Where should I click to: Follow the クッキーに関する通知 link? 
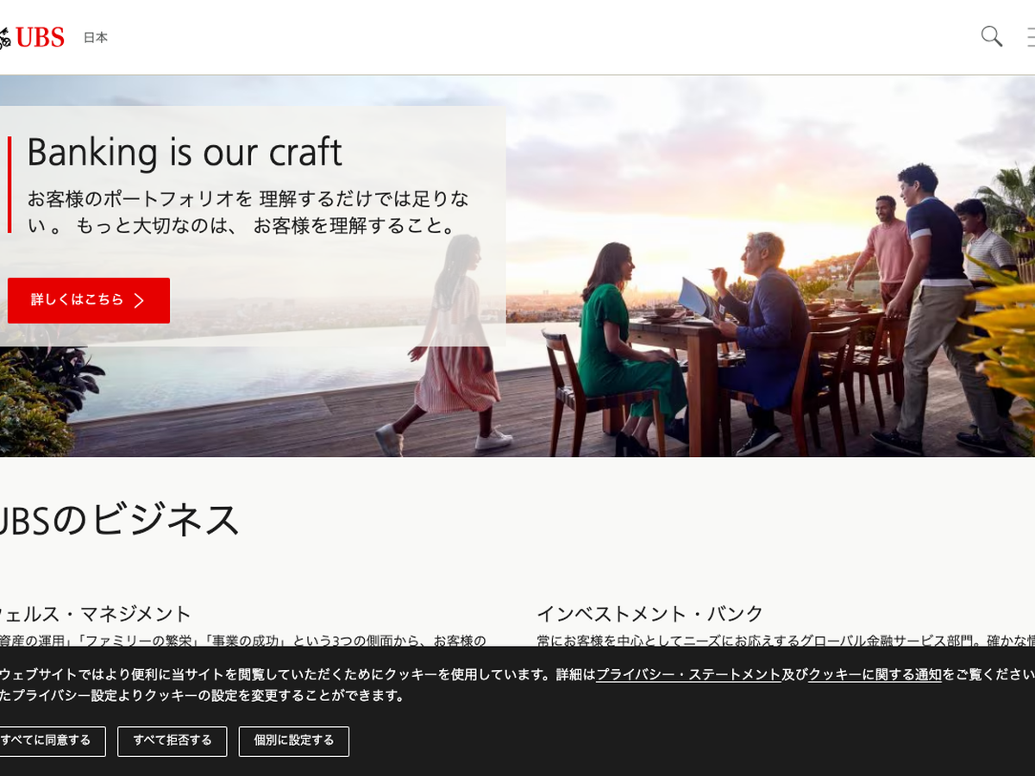tap(875, 674)
